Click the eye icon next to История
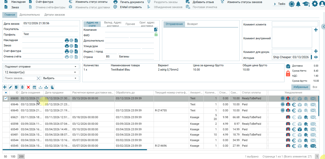325x159 pixels. [316, 57]
